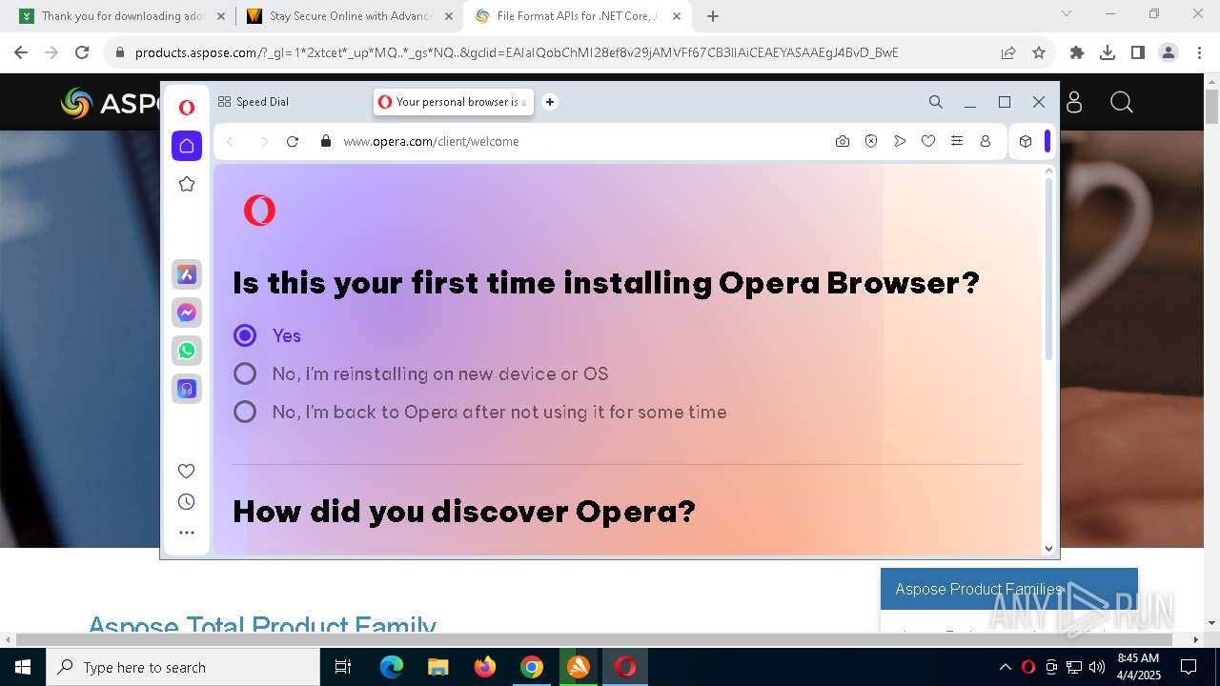Screen dimensions: 1220x686
Task: Open Task View on the taskbar
Action: pos(344,667)
